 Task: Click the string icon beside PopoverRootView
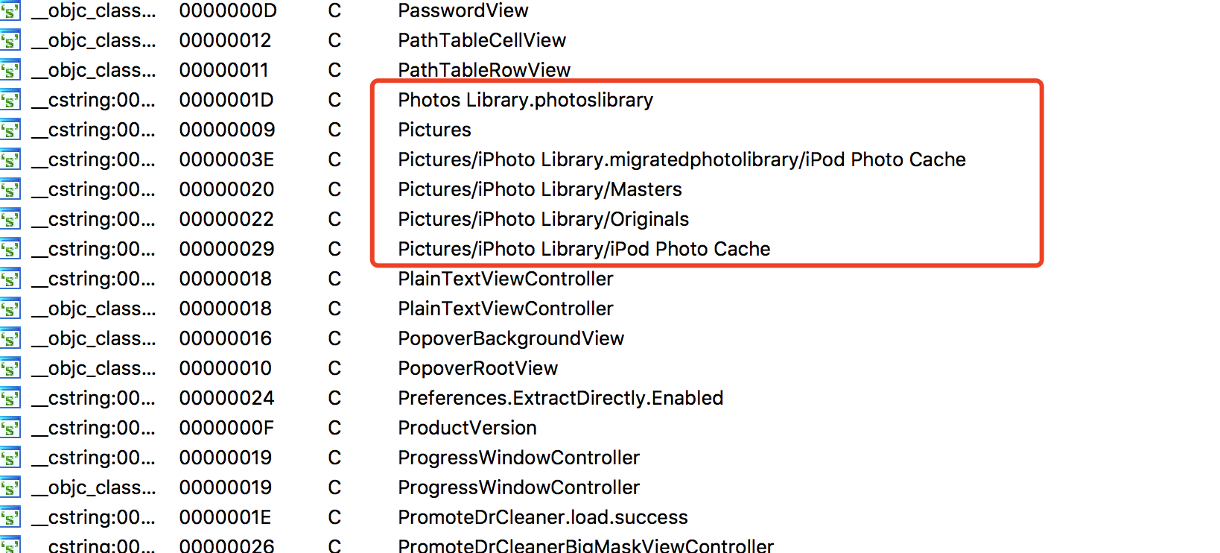click(10, 369)
